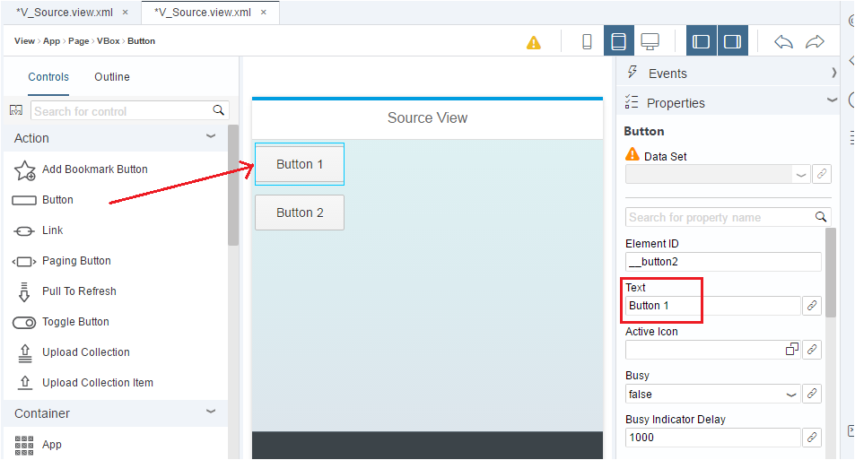The image size is (855, 460).
Task: Collapse the Properties panel
Action: click(x=832, y=100)
